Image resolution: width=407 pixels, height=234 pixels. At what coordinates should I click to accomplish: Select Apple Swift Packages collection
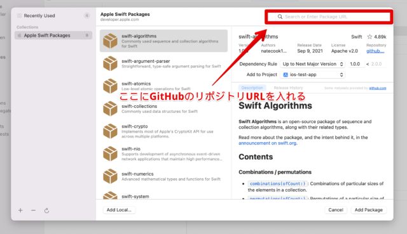coord(53,36)
